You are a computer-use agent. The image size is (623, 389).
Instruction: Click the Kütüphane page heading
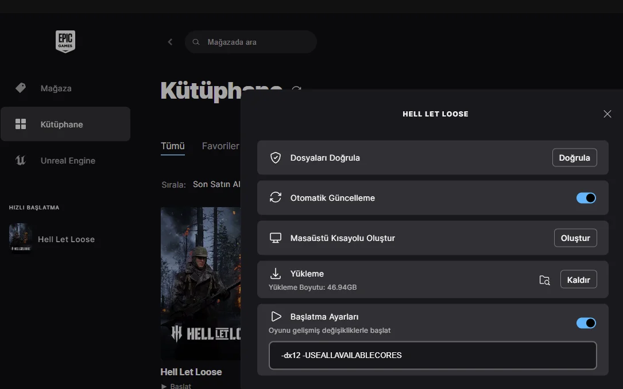(221, 91)
